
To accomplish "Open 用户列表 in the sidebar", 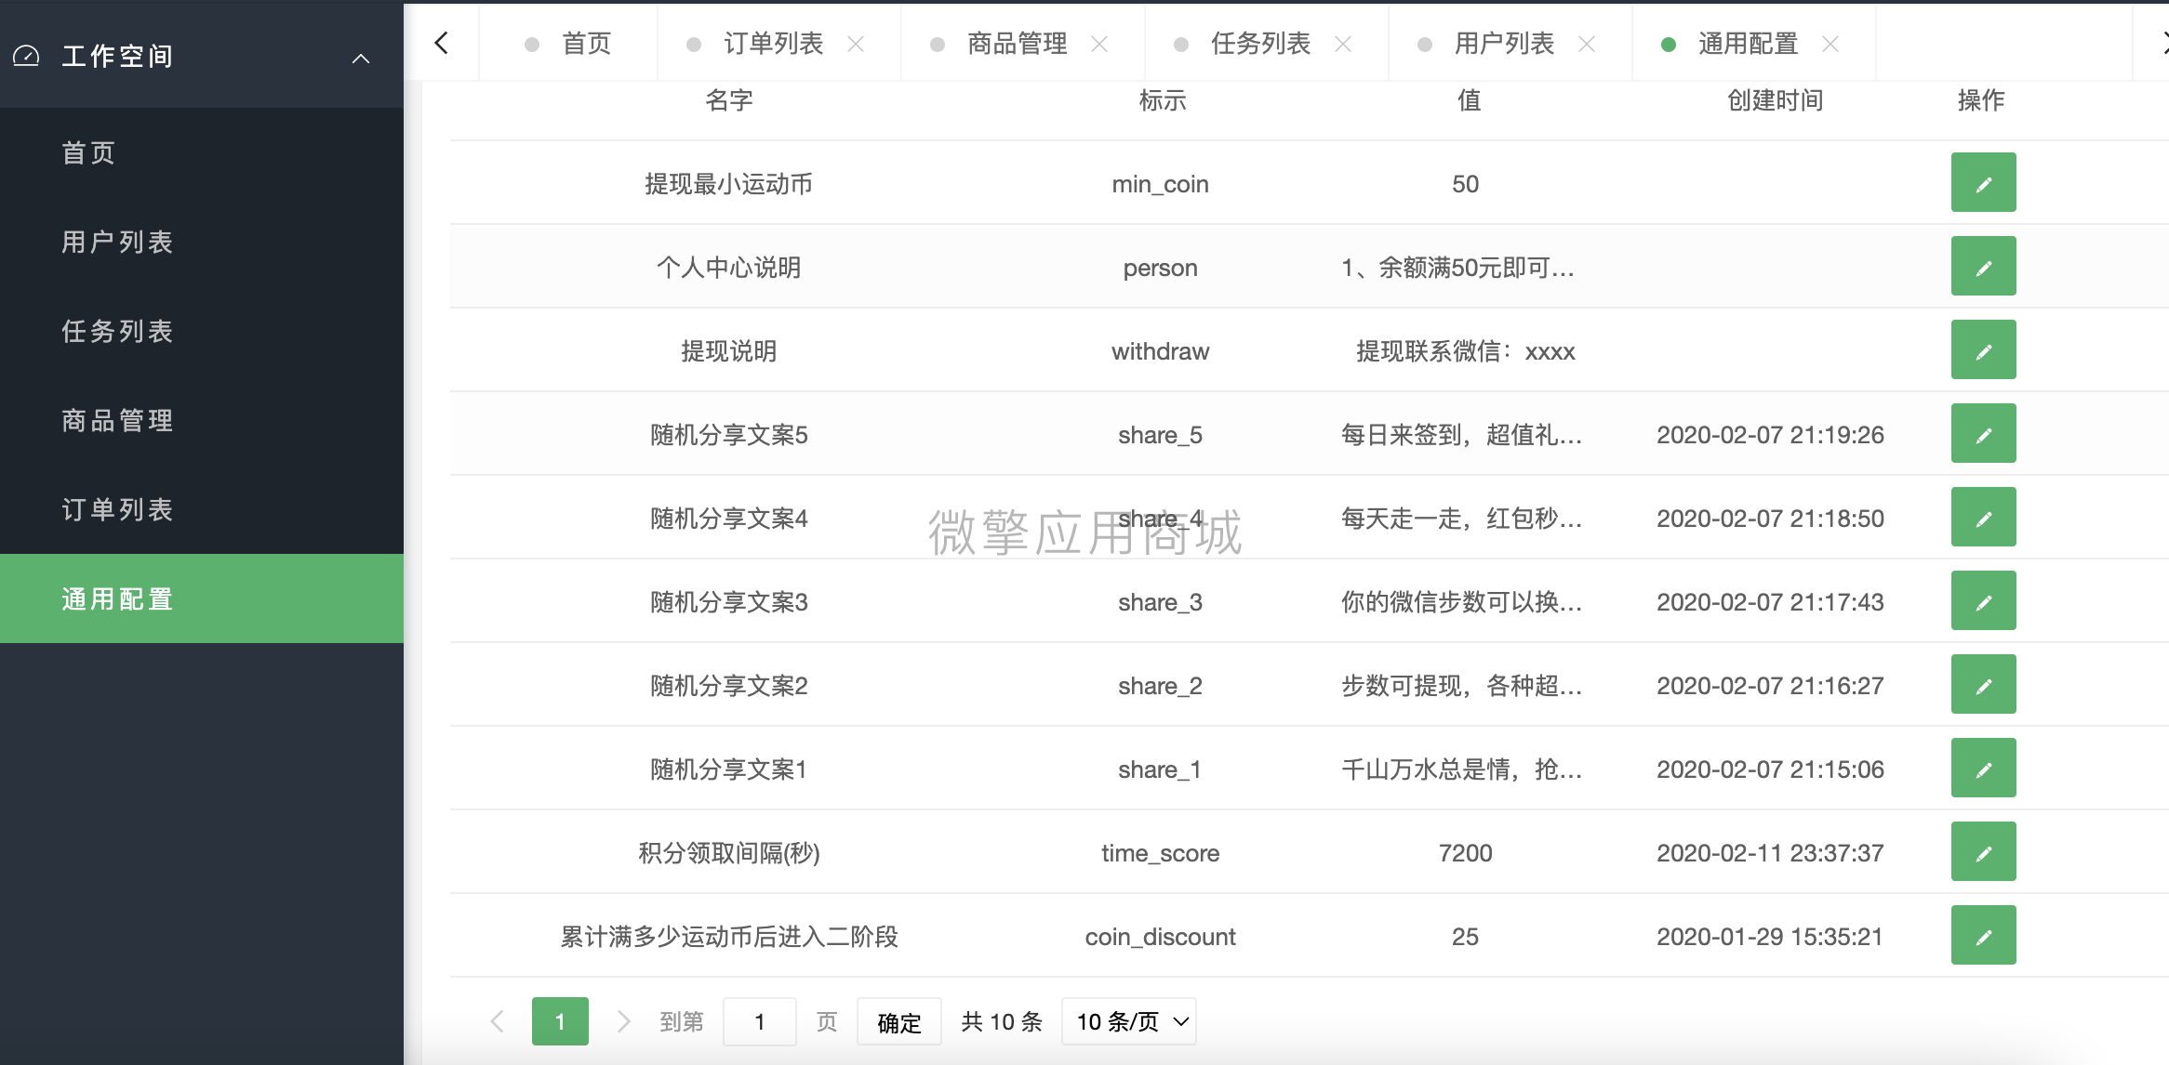I will click(x=202, y=242).
